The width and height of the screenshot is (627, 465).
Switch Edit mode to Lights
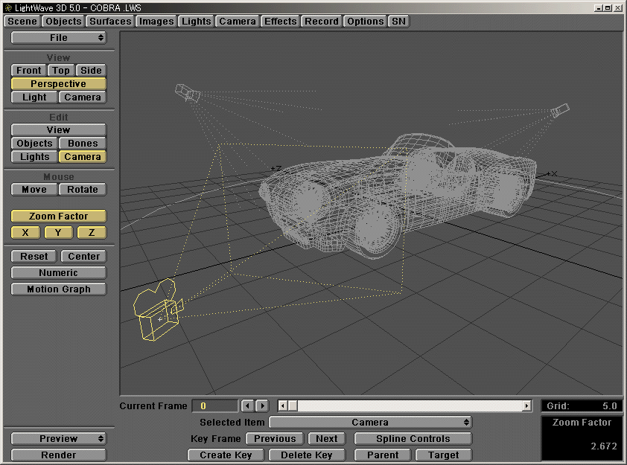tap(34, 157)
